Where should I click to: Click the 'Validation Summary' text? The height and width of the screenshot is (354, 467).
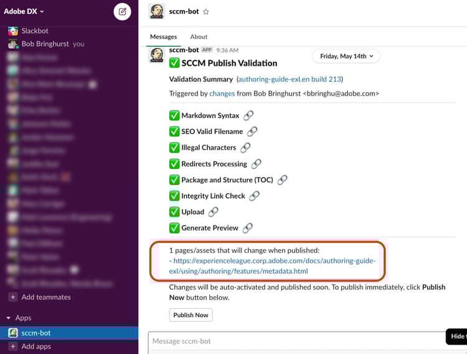[201, 79]
